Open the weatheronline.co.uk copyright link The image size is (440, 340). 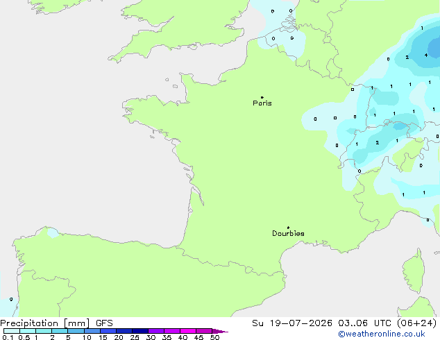coord(382,334)
